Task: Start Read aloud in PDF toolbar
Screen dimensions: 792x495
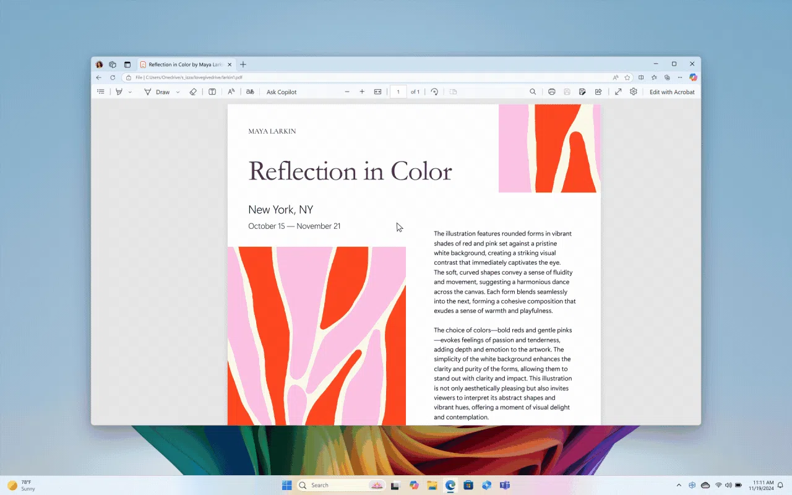Action: [231, 92]
